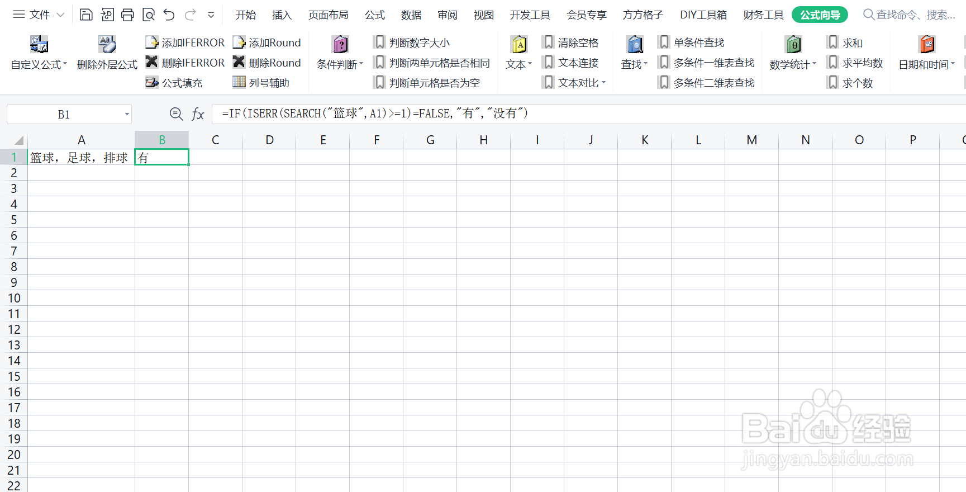The height and width of the screenshot is (492, 966).
Task: Click the export-to-PDF icon beside Save
Action: coord(107,15)
